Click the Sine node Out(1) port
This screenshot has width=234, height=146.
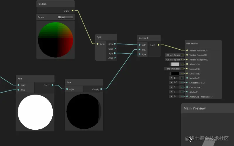[x=101, y=89]
